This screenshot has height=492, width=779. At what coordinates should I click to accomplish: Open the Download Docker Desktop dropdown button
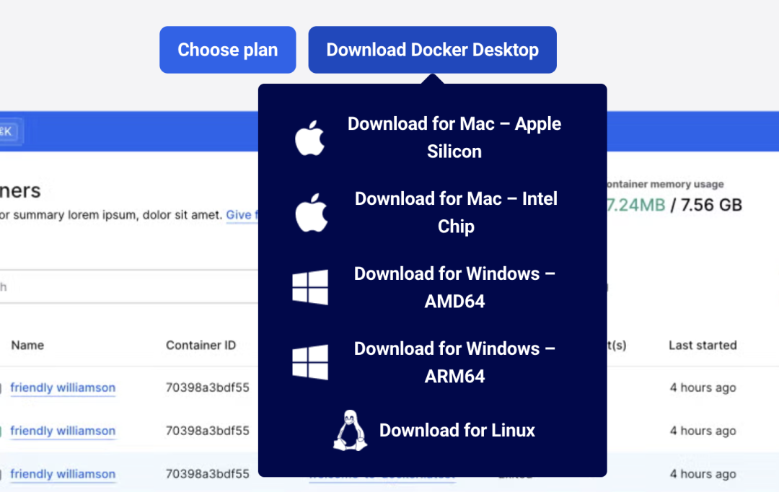click(x=432, y=50)
